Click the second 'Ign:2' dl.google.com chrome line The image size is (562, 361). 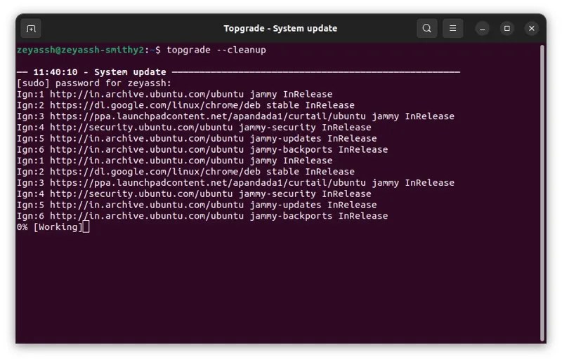[185, 172]
